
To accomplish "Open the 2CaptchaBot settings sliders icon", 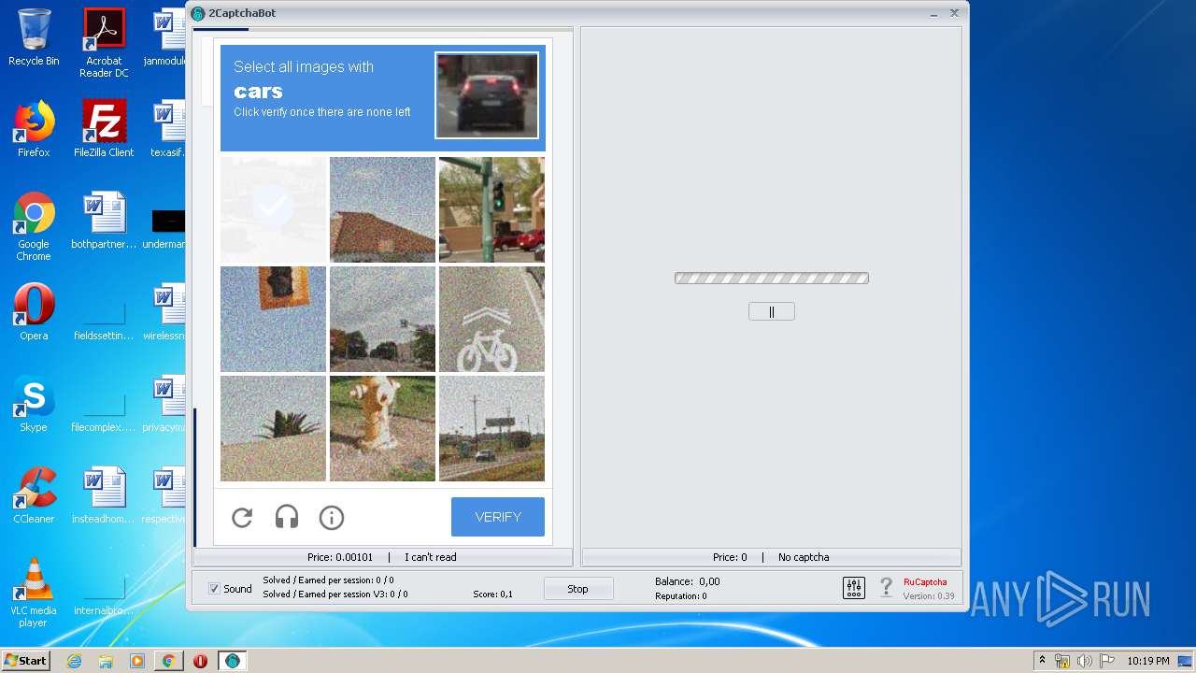I will pyautogui.click(x=854, y=588).
